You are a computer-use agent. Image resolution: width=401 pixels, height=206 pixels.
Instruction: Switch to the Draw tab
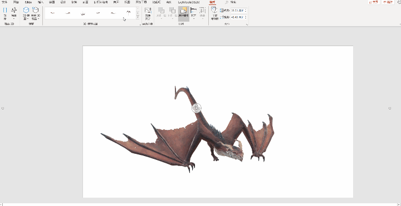[52, 2]
